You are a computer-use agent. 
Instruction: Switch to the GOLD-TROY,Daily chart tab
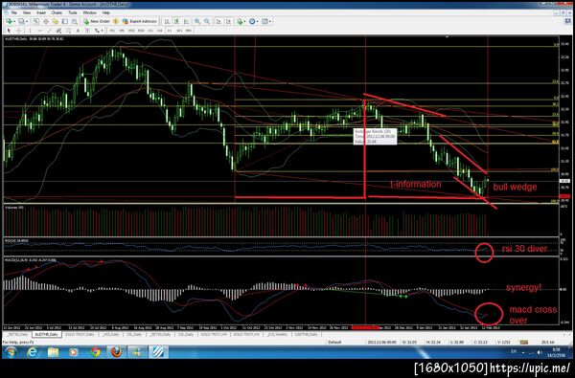[x=80, y=334]
